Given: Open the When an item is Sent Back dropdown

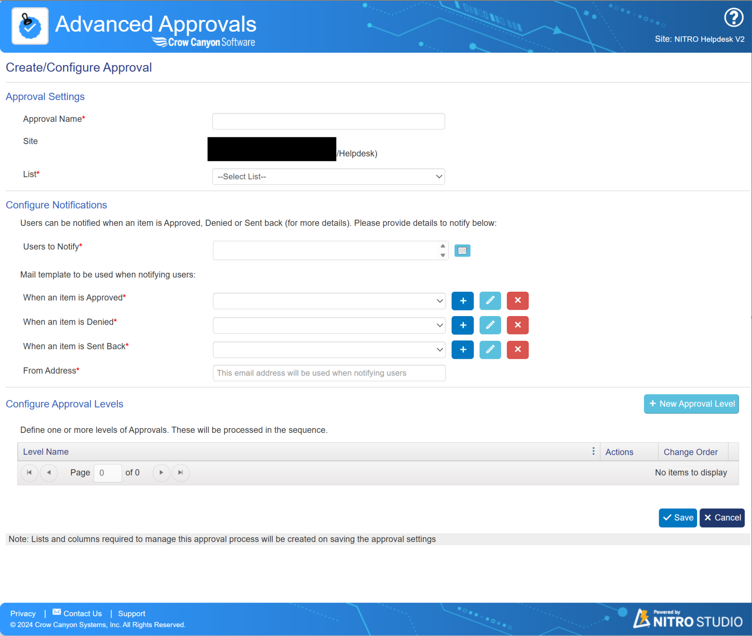Looking at the screenshot, I should coord(329,349).
